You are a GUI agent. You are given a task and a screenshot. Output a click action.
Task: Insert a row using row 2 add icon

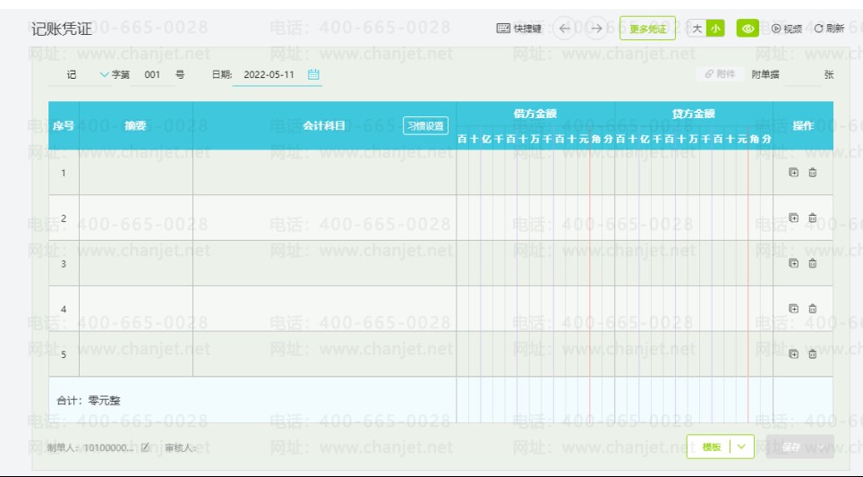pyautogui.click(x=793, y=217)
